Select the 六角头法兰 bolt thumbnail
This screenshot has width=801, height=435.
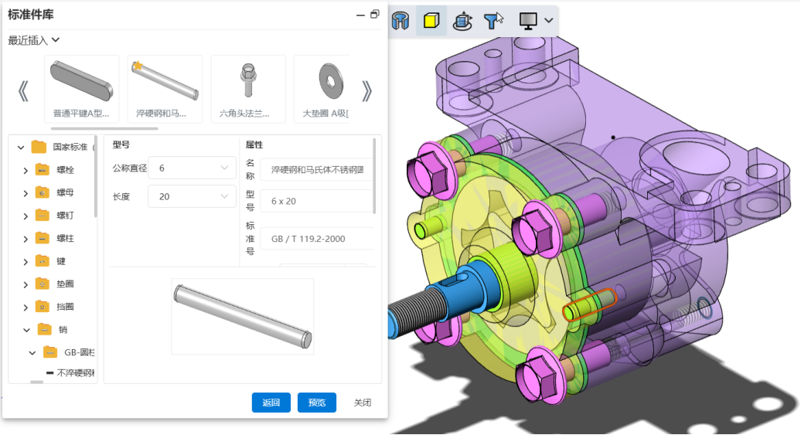click(248, 89)
